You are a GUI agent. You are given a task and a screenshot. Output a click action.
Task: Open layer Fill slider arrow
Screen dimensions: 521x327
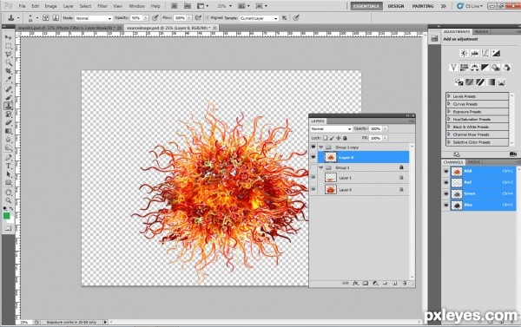385,138
